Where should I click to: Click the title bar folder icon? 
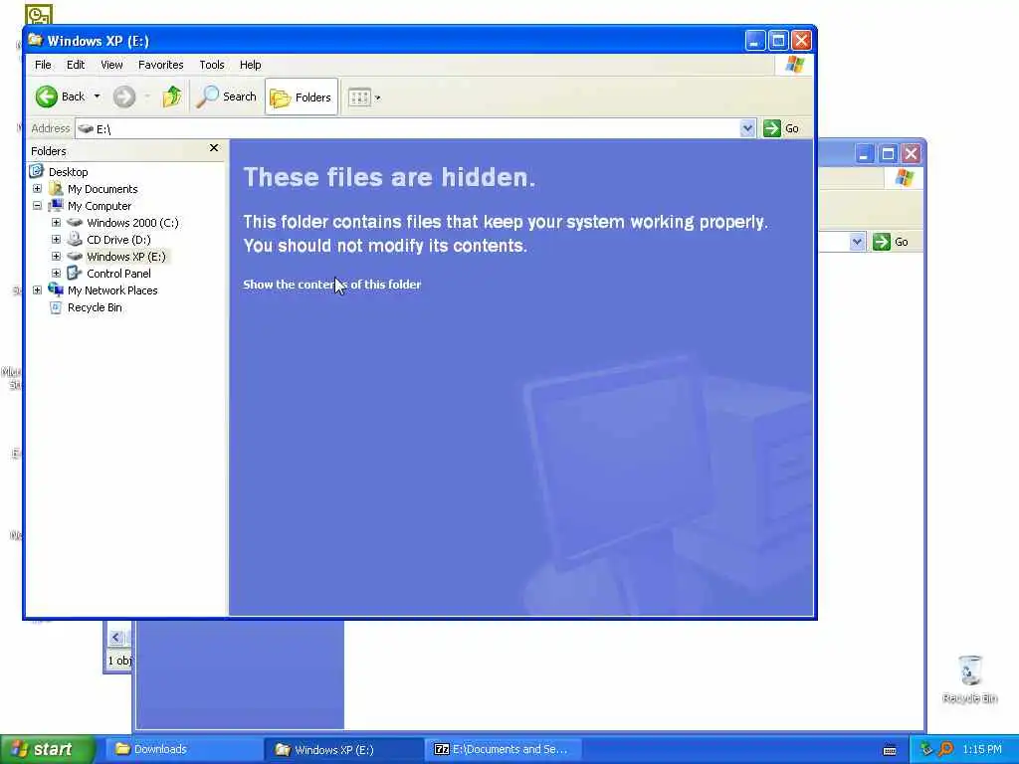pos(35,40)
